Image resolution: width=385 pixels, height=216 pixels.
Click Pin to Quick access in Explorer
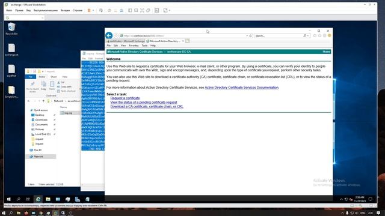(32, 87)
